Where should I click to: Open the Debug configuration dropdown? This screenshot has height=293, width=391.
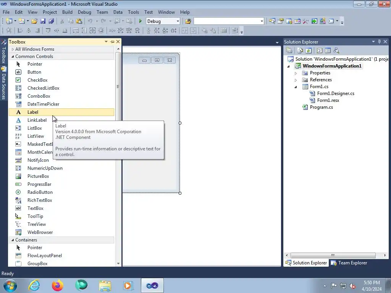[x=178, y=21]
